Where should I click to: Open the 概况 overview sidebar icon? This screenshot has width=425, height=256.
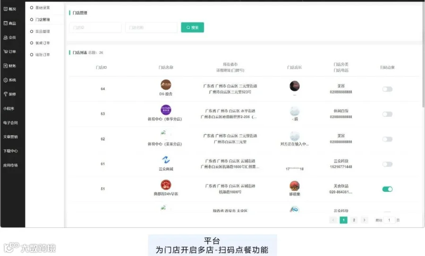click(x=5, y=9)
